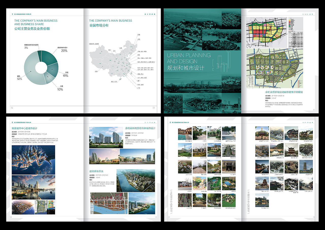Image resolution: width=325 pixels, height=230 pixels.
Task: Open the tall pagoda against blue sky thumbnail
Action: click(306, 166)
